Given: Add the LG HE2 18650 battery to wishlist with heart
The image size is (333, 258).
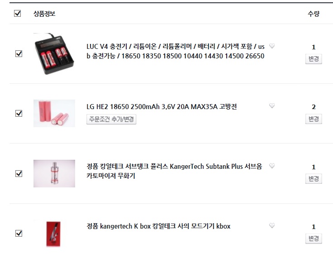Looking at the screenshot, I should [x=272, y=105].
